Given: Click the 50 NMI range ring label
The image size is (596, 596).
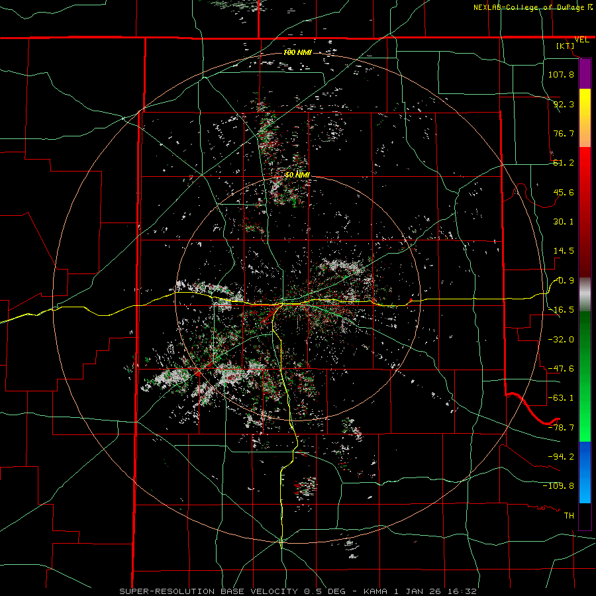Looking at the screenshot, I should pyautogui.click(x=297, y=175).
